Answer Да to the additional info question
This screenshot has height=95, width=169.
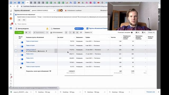click(x=19, y=20)
